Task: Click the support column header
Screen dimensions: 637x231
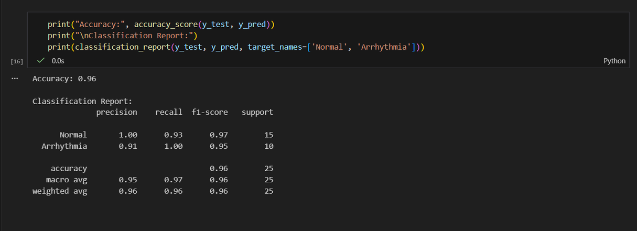Action: tap(257, 112)
